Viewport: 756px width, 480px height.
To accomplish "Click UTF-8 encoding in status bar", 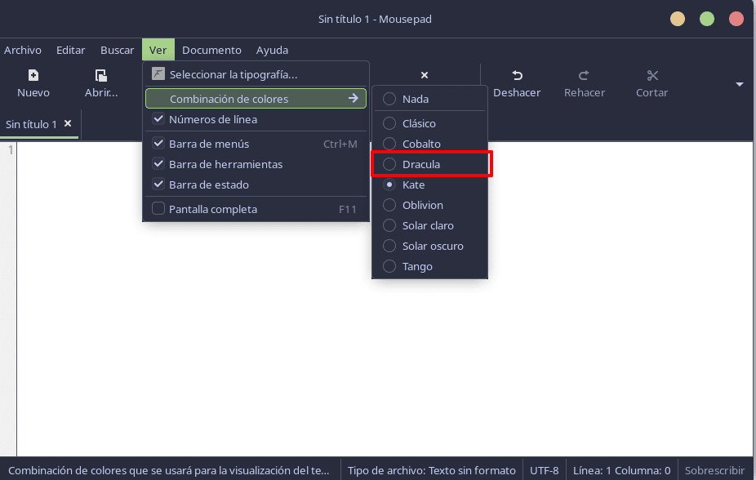I will pos(544,470).
